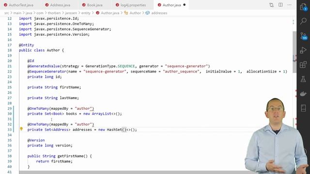Viewport: 310px width, 174px height.
Task: Click 'return firstName;' on line 39
Action: tap(54, 161)
